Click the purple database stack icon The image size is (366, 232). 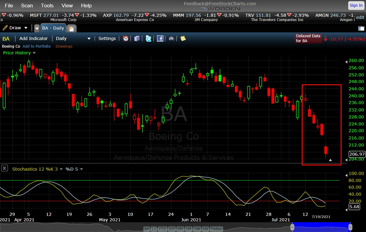[137, 38]
